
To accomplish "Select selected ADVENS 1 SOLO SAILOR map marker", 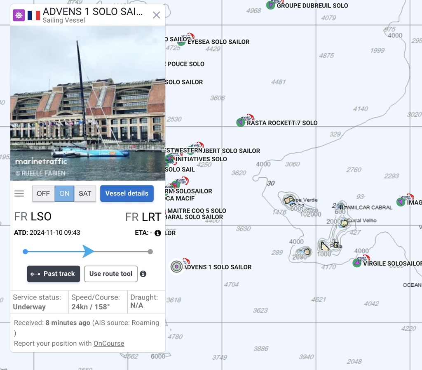I will [176, 266].
